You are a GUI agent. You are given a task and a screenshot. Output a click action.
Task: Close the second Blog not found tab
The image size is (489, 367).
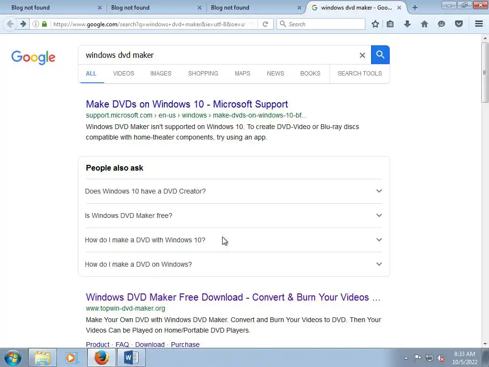pos(199,8)
